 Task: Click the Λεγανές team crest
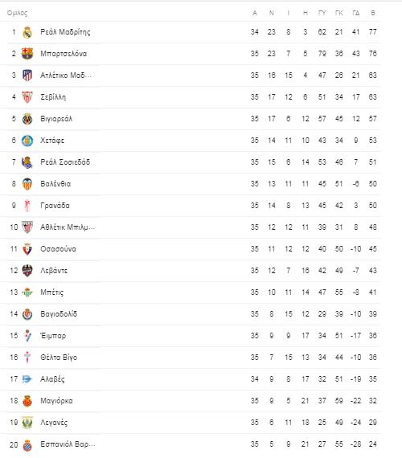click(x=27, y=423)
